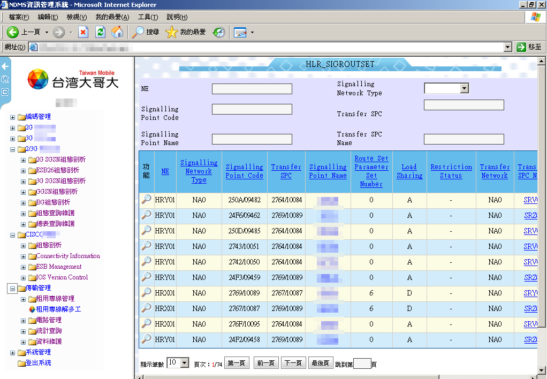The height and width of the screenshot is (379, 547).
Task: Collapse the 傳輸管理 tree node
Action: [x=13, y=288]
